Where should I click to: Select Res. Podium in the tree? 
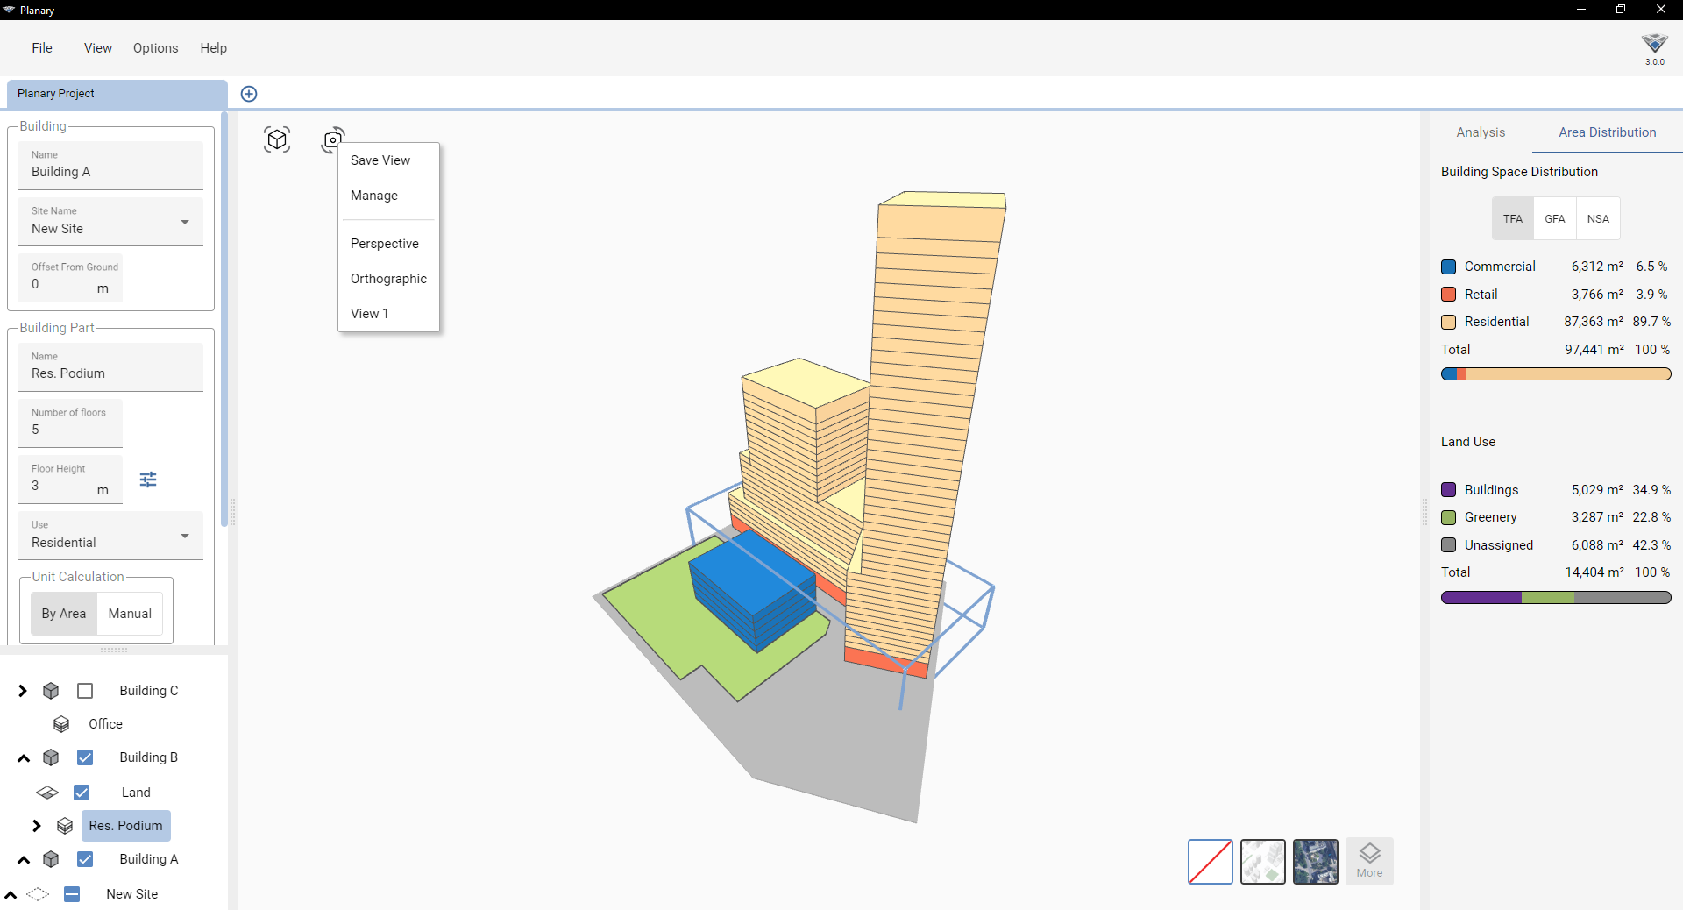pyautogui.click(x=125, y=826)
